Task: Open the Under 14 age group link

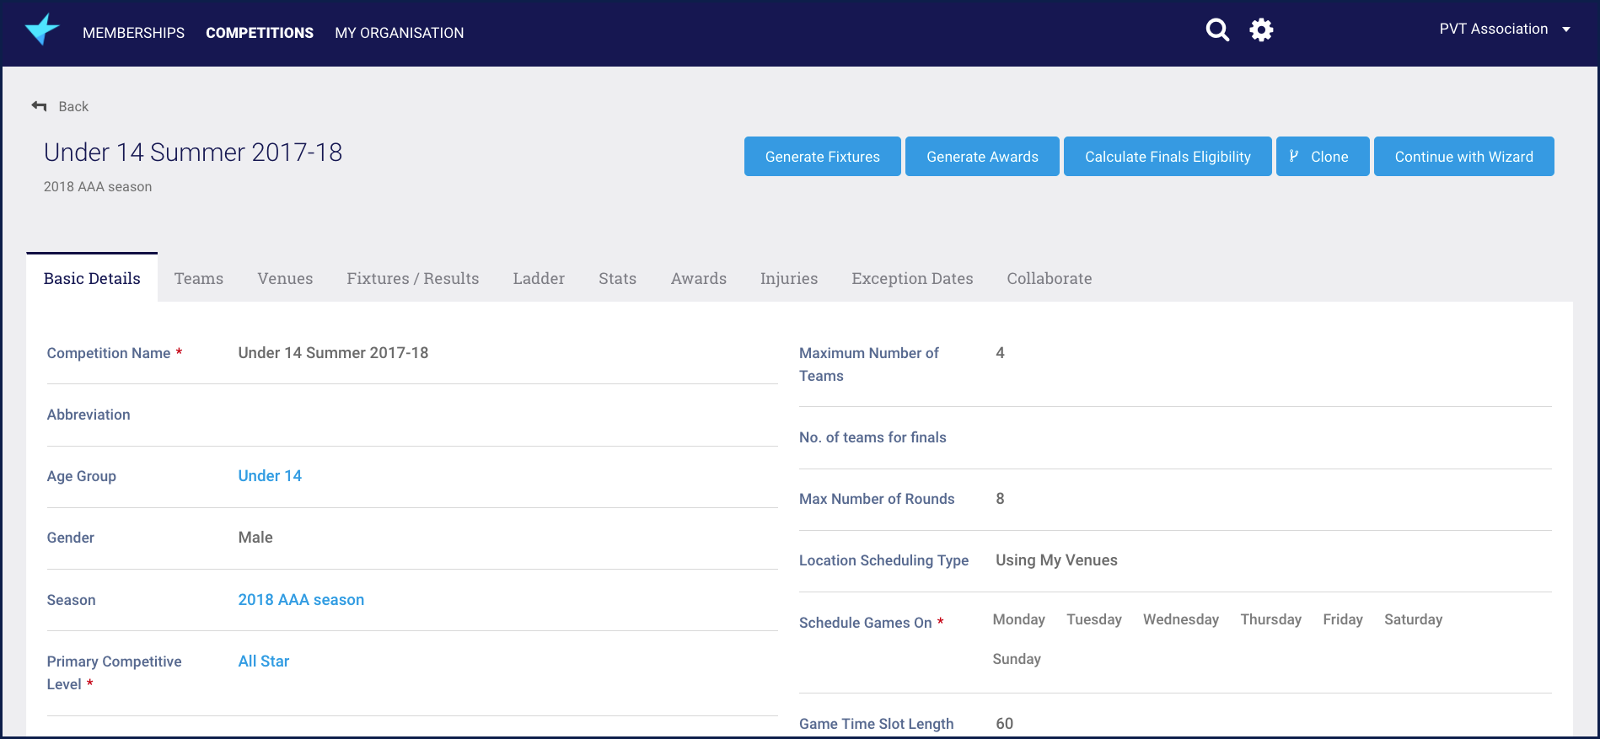Action: [270, 476]
